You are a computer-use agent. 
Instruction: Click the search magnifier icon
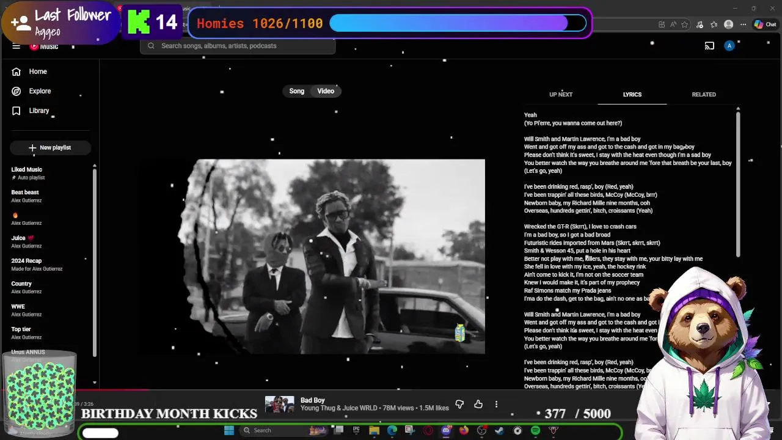pos(151,46)
